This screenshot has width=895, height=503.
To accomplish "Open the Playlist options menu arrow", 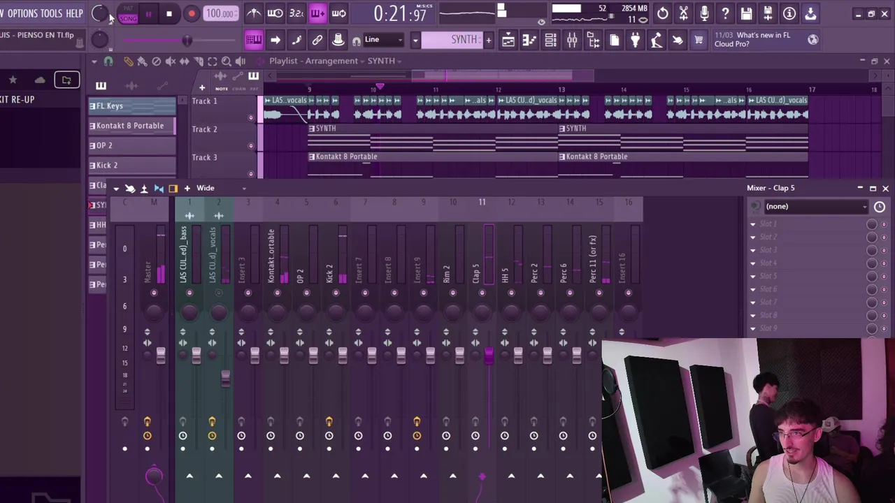I will (x=94, y=61).
